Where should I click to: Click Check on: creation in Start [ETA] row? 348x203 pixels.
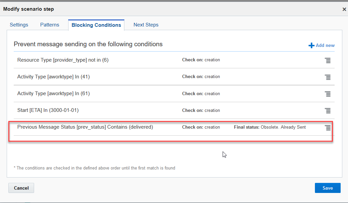[201, 110]
